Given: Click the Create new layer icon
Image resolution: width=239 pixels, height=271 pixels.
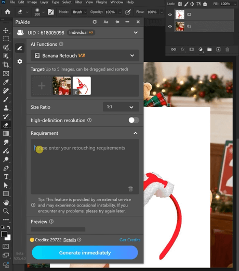Looking at the screenshot, I should (218, 49).
